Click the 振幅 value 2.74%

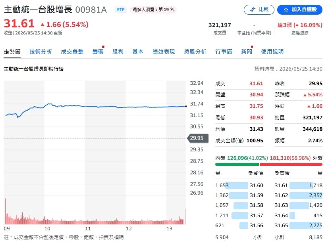click(315, 140)
